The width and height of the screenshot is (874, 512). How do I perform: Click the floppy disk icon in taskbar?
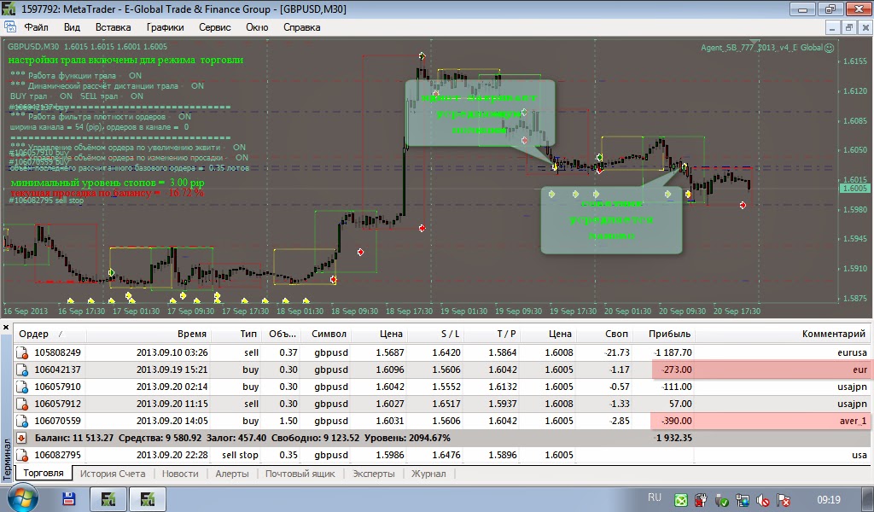[68, 498]
